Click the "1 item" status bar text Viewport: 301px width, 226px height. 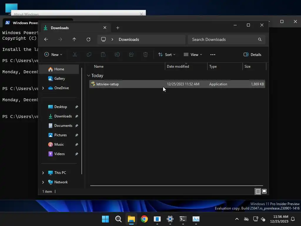pos(47,191)
